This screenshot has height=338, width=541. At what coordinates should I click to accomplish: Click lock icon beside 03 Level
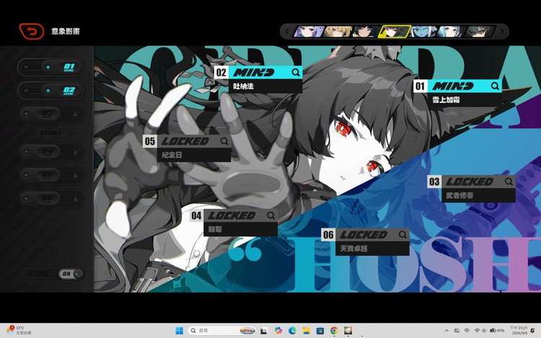[76, 114]
